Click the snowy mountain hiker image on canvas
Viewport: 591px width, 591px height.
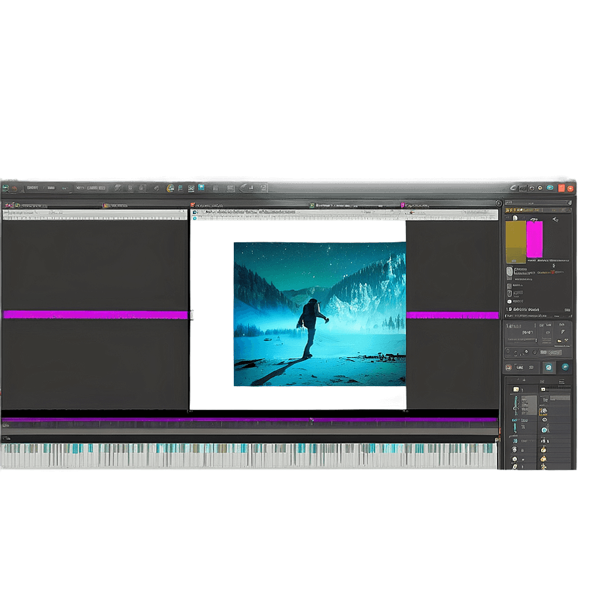click(320, 314)
